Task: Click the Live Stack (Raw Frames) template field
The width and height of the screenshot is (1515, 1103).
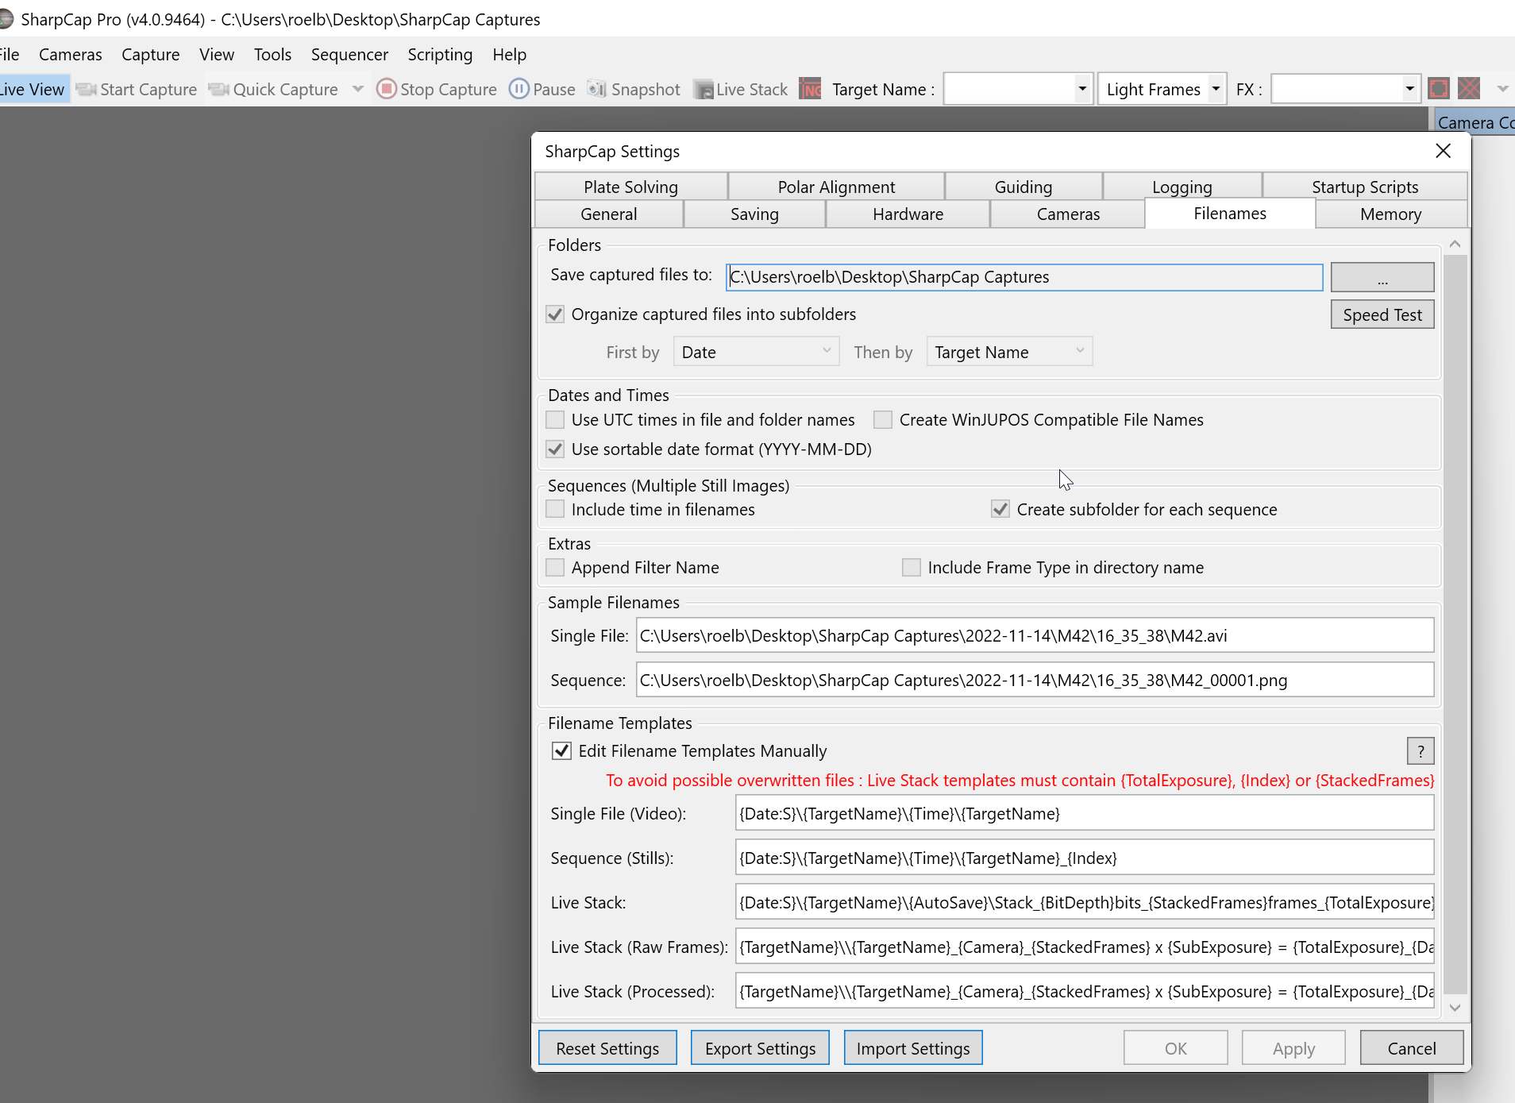Action: [1085, 947]
